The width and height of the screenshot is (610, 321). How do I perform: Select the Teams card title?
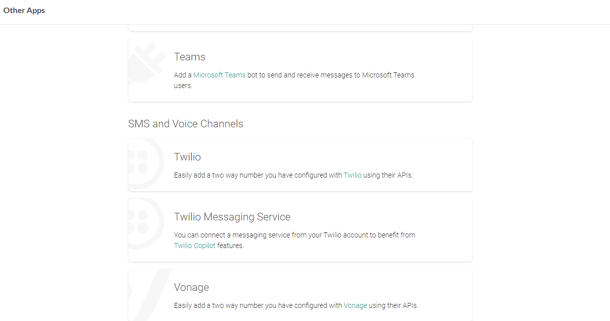190,57
